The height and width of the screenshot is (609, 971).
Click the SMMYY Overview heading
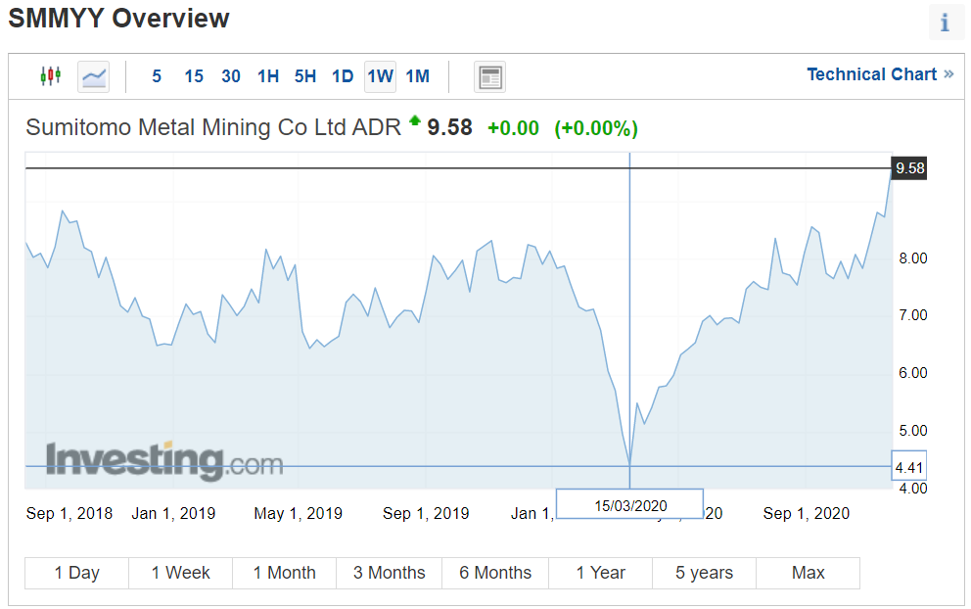[118, 19]
